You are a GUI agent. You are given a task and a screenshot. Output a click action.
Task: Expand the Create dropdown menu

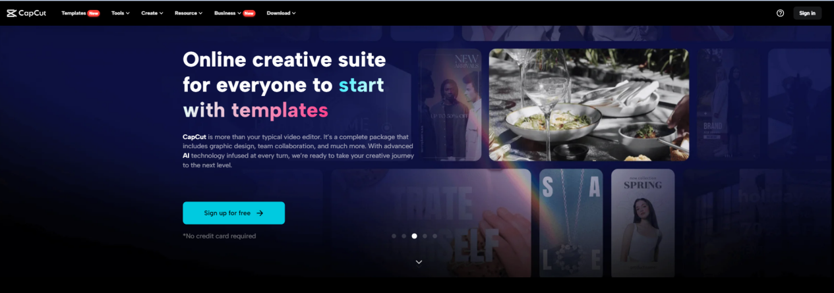click(152, 13)
